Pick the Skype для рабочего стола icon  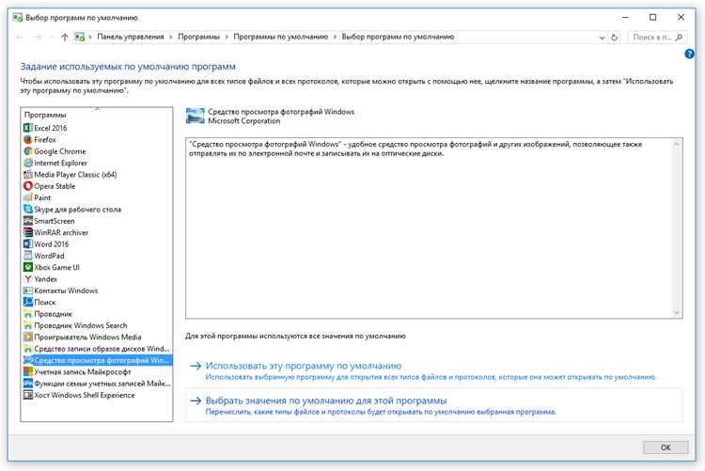click(x=28, y=210)
